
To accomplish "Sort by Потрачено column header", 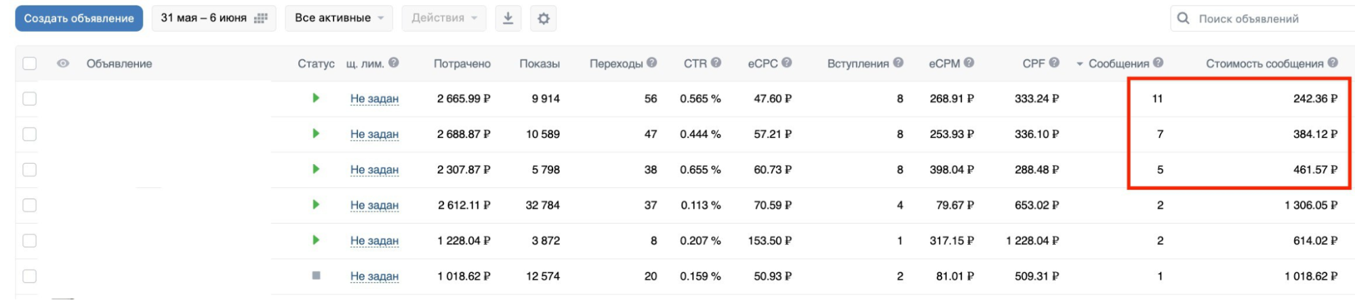I will 462,64.
